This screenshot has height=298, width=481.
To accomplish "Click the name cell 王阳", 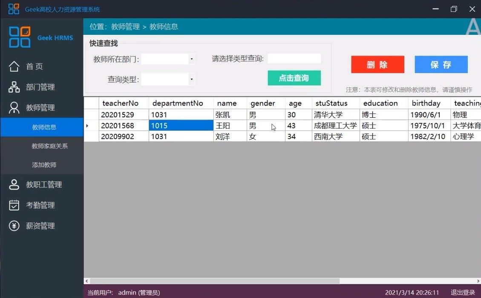I will 230,126.
